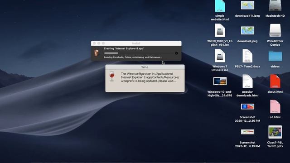The width and height of the screenshot is (290, 163).
Task: Select the Windows 7 Ultimate.iso icon
Action: click(x=220, y=56)
